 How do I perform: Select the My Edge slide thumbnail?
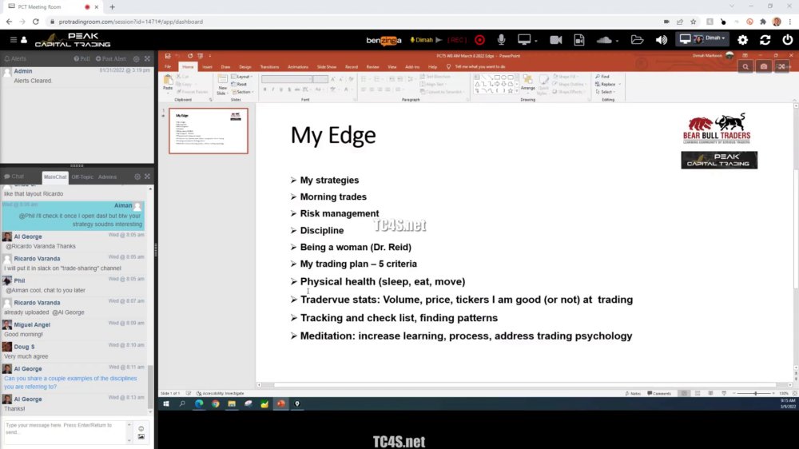coord(209,131)
